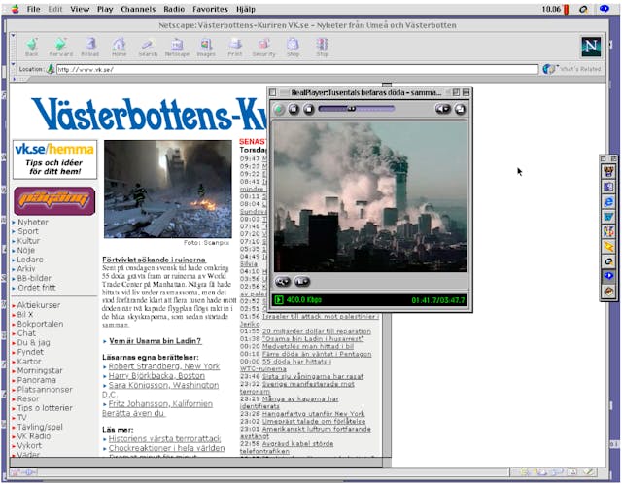Open 'Chockreaktioner i hela världen' link

point(166,448)
